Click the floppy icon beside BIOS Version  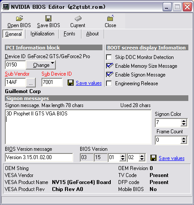153,158
